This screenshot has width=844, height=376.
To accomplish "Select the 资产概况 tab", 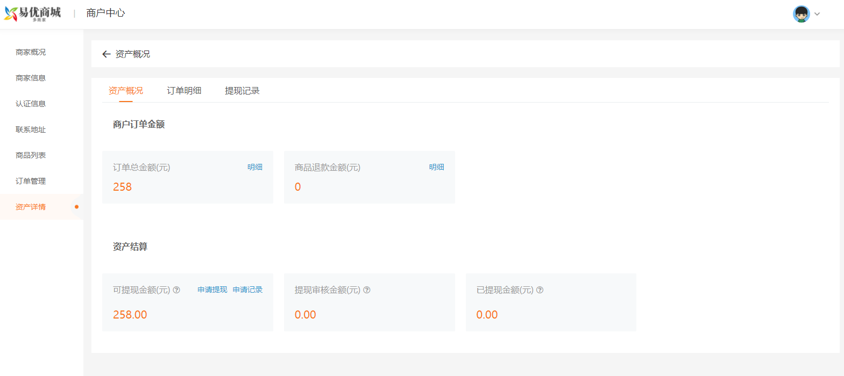I will point(126,91).
